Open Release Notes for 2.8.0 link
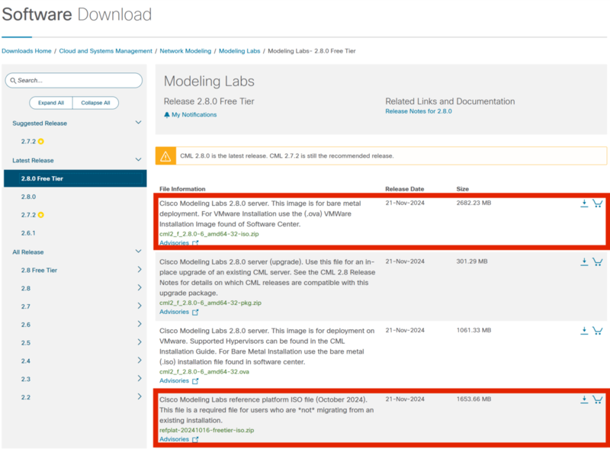The image size is (610, 468). pyautogui.click(x=419, y=111)
